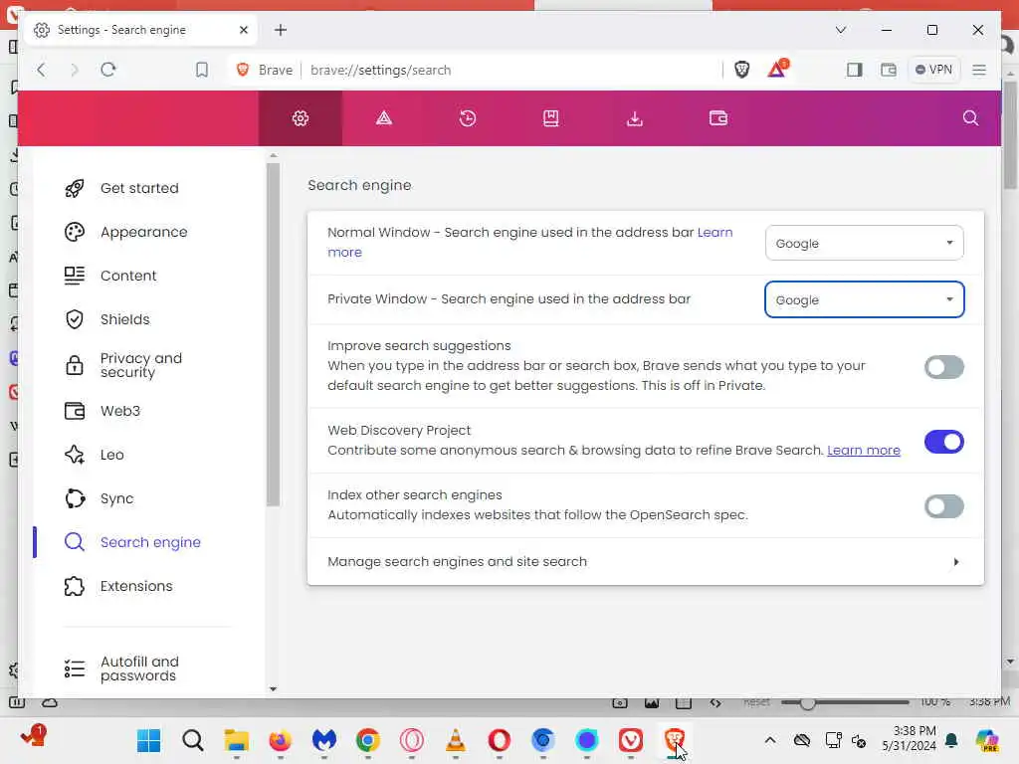Launch Google Chrome from taskbar
Screen dimensions: 1019x764
click(368, 740)
